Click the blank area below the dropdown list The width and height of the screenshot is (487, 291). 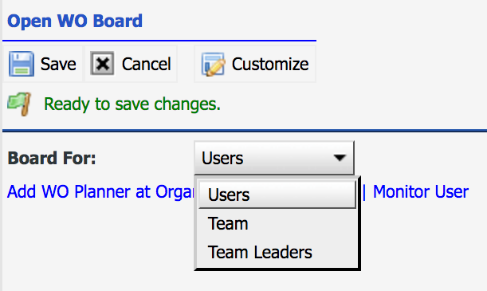(x=277, y=281)
